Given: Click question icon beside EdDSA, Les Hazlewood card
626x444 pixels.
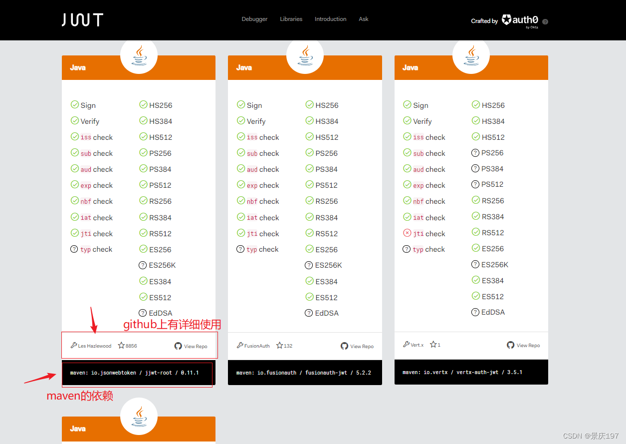Looking at the screenshot, I should click(x=143, y=313).
